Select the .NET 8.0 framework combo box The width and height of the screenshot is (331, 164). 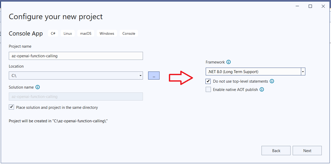(253, 72)
